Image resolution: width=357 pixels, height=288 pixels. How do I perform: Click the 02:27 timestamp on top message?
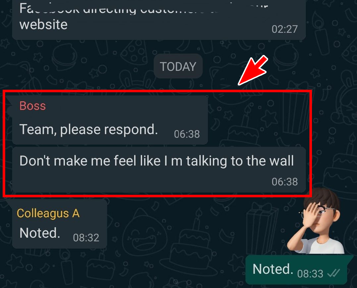(284, 29)
